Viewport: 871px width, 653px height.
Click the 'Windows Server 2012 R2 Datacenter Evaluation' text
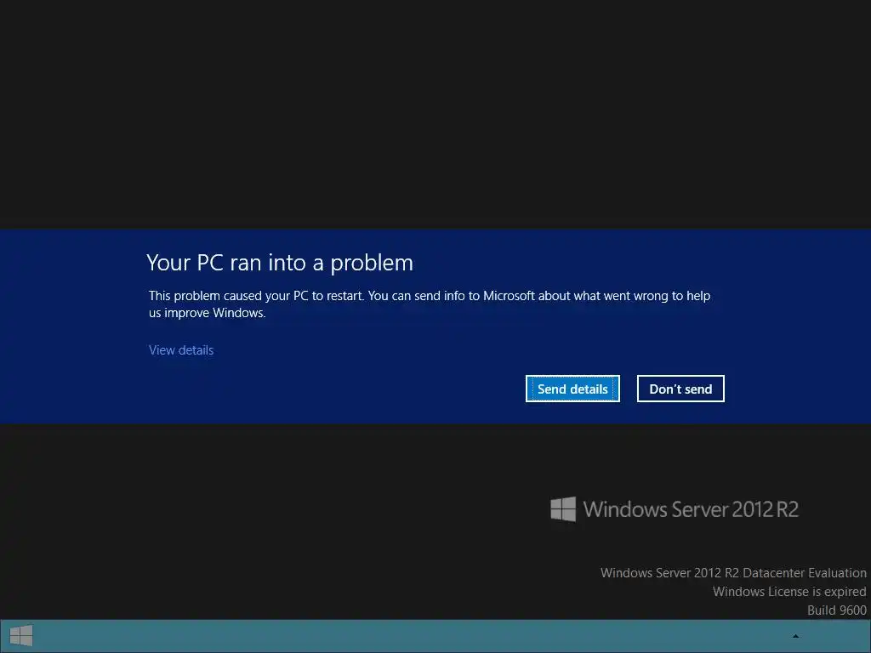pyautogui.click(x=733, y=572)
